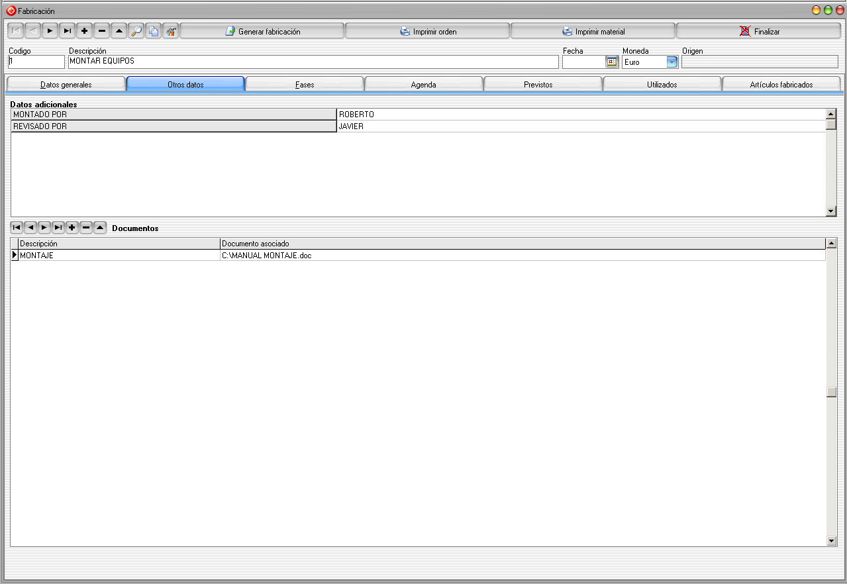Remove document with Documentos minus icon
This screenshot has width=847, height=584.
pyautogui.click(x=85, y=228)
